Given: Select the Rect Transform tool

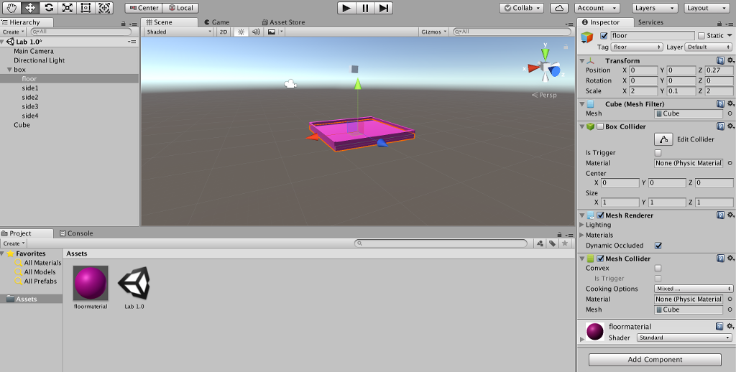Looking at the screenshot, I should 86,8.
